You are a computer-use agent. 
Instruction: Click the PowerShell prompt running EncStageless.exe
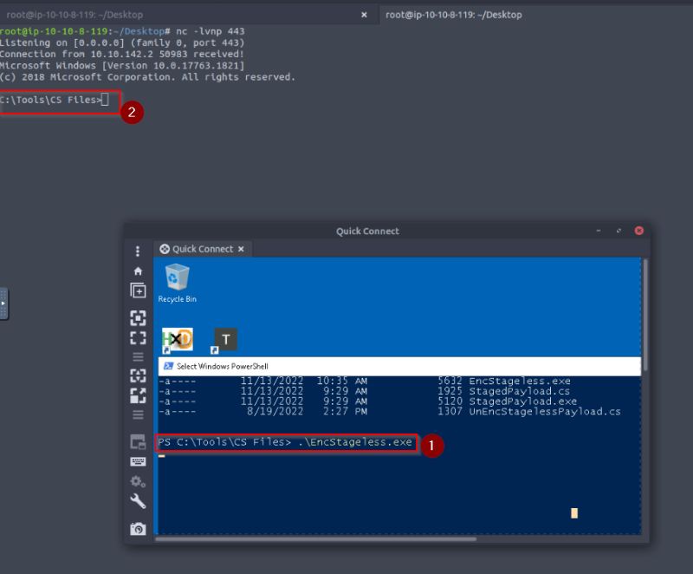[286, 442]
